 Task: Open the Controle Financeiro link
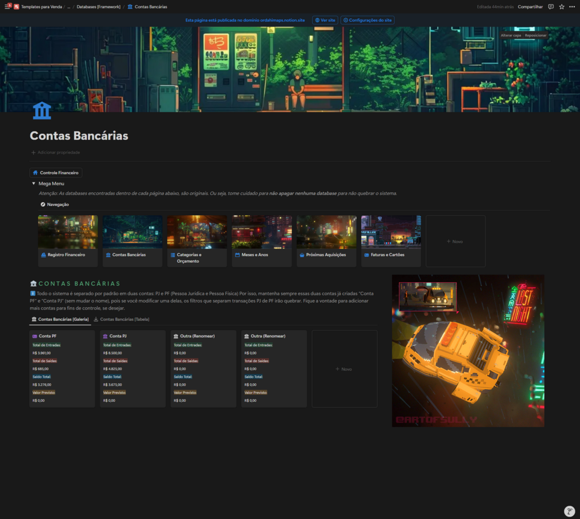[56, 173]
